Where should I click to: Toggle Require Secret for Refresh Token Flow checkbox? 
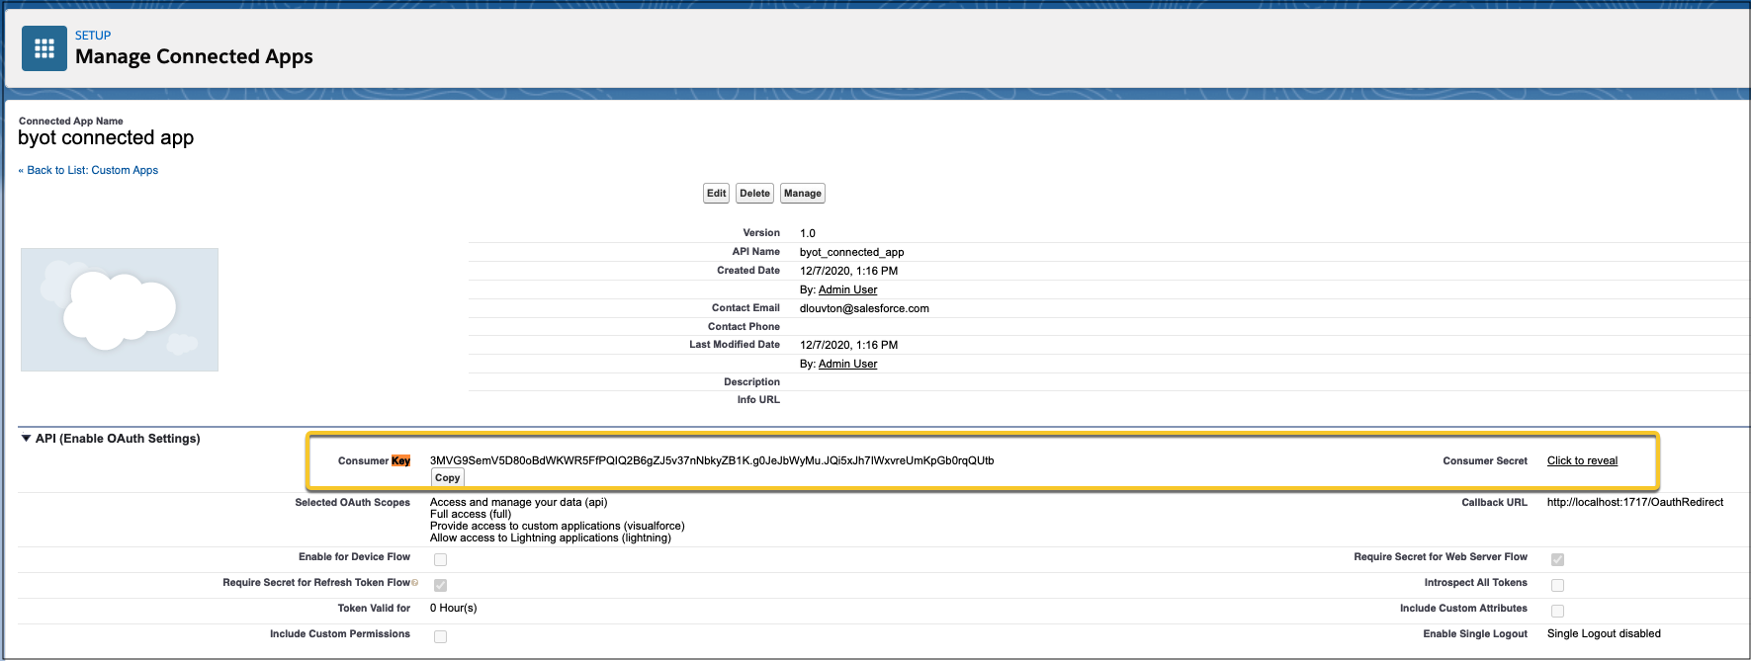tap(440, 585)
